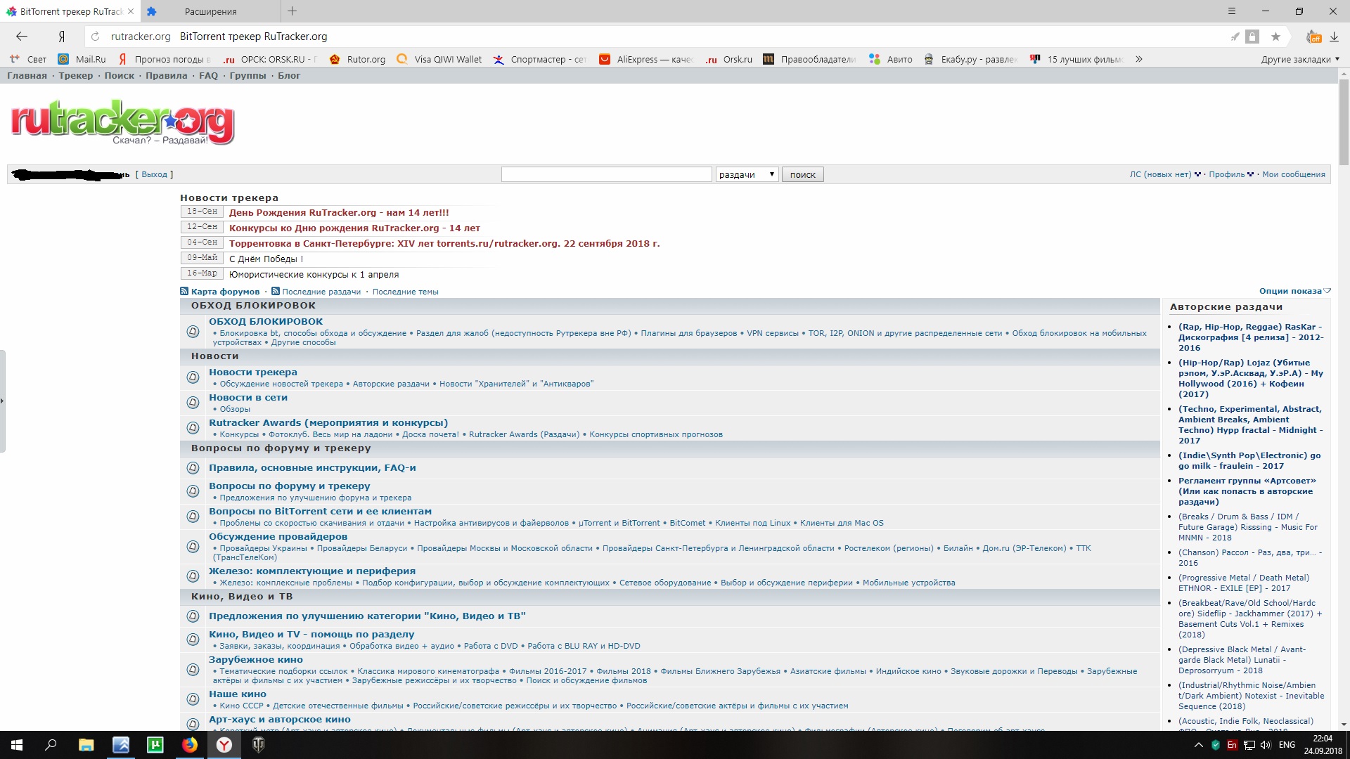Go to Главная in the site menu
This screenshot has width=1350, height=759.
coord(27,76)
